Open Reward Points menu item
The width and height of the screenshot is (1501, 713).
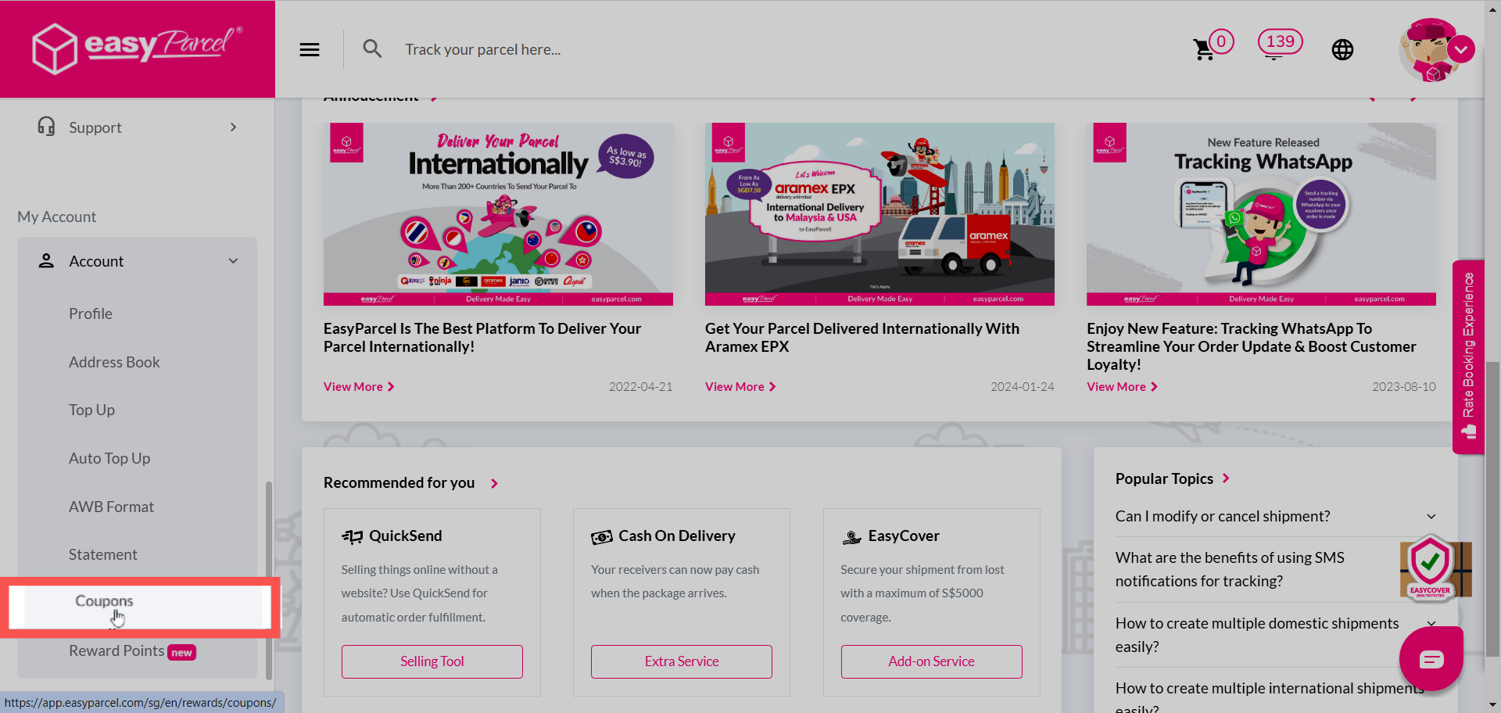[116, 650]
